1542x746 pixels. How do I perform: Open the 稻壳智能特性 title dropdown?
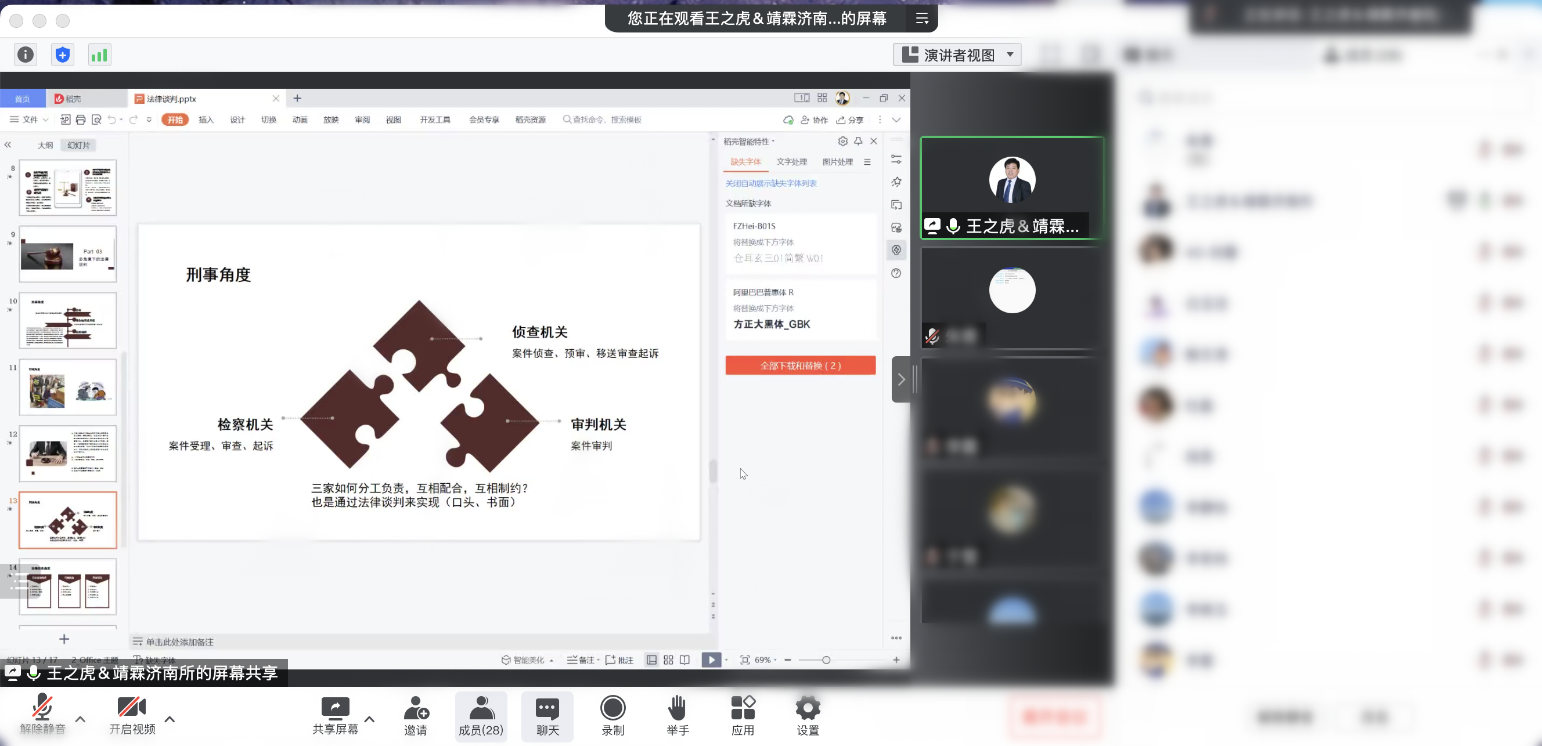pos(749,142)
